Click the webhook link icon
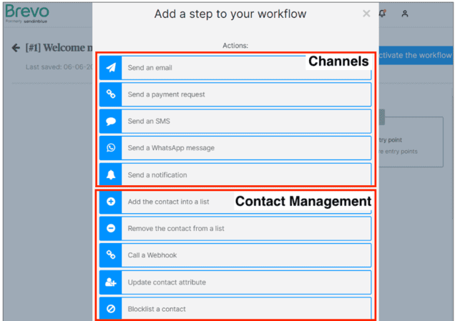Viewport: 465px width, 321px height. 111,255
